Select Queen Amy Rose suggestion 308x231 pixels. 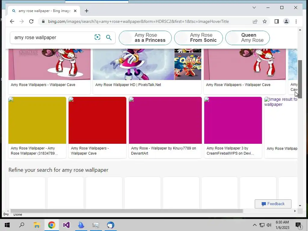click(x=248, y=38)
